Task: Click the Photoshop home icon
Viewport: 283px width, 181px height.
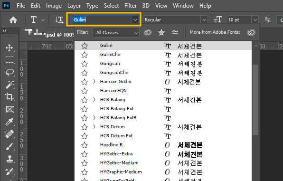Action: [x=13, y=20]
